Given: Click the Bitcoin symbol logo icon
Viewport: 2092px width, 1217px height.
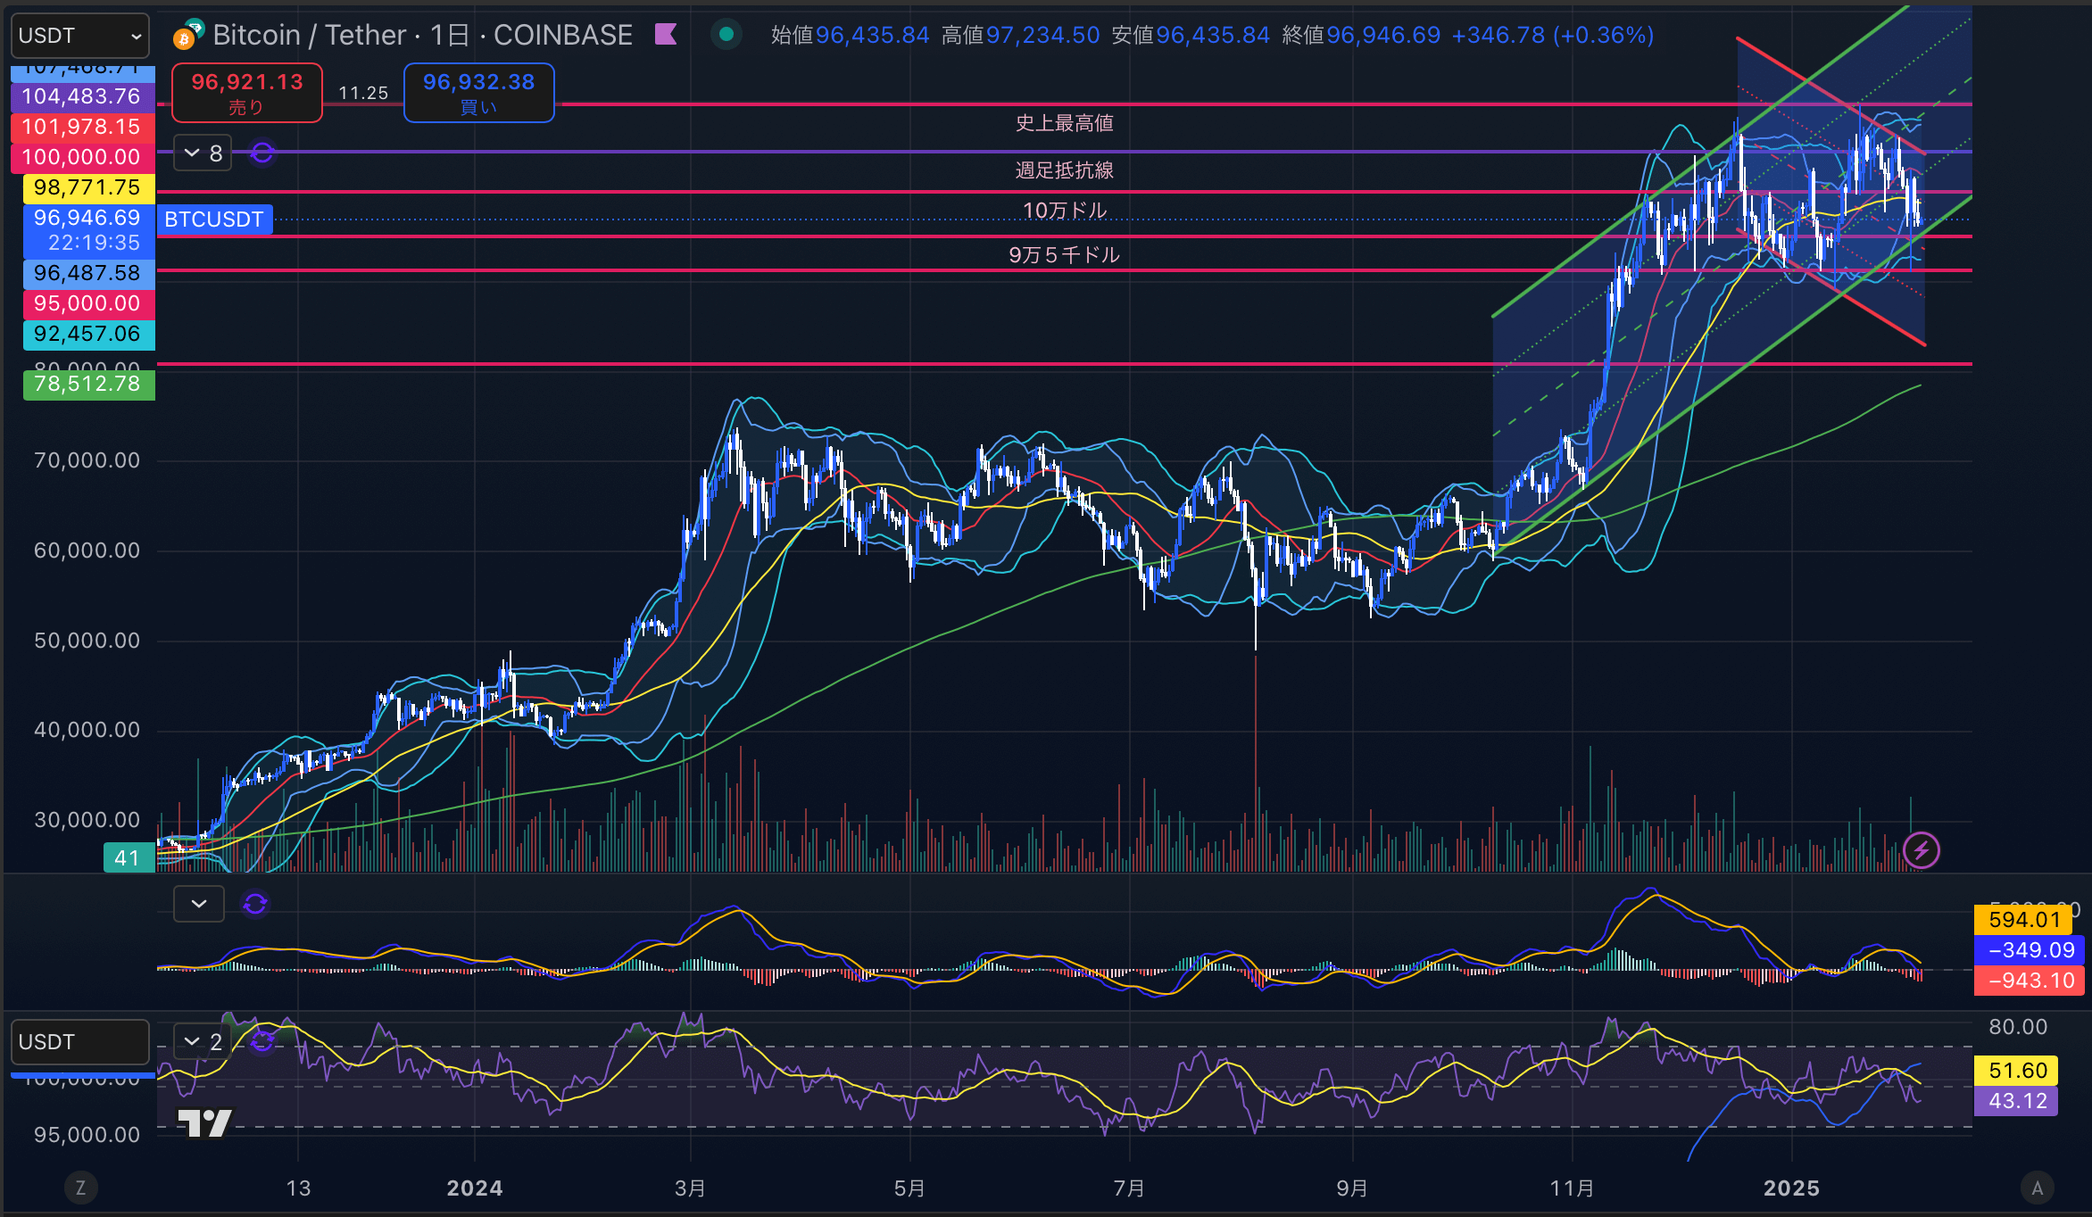Looking at the screenshot, I should 187,35.
